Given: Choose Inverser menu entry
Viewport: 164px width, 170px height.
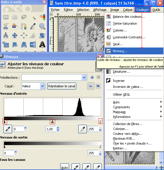Looking at the screenshot, I should point(134,81).
